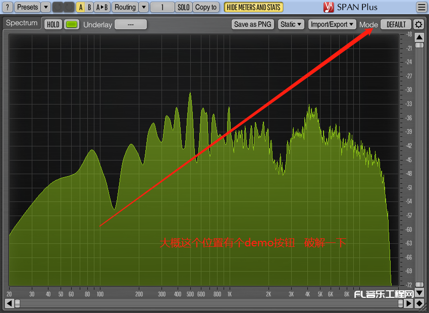Expand the Presets dropdown arrow
The height and width of the screenshot is (313, 429).
pyautogui.click(x=44, y=7)
